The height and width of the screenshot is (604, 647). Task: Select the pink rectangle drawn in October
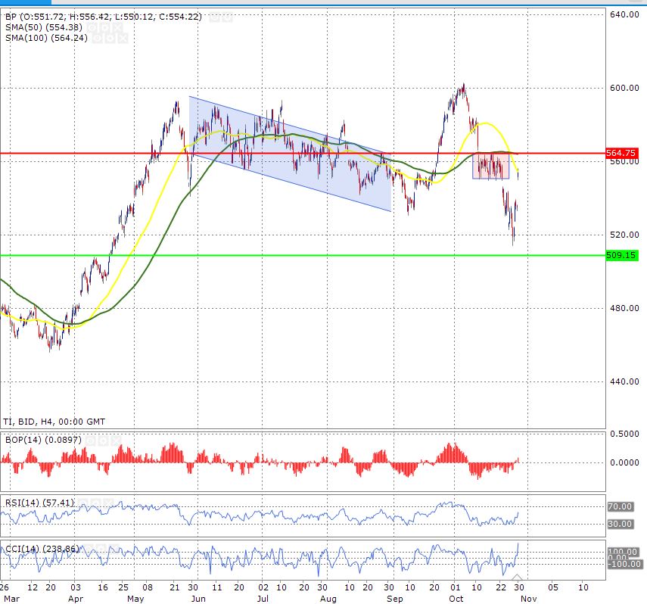click(490, 166)
